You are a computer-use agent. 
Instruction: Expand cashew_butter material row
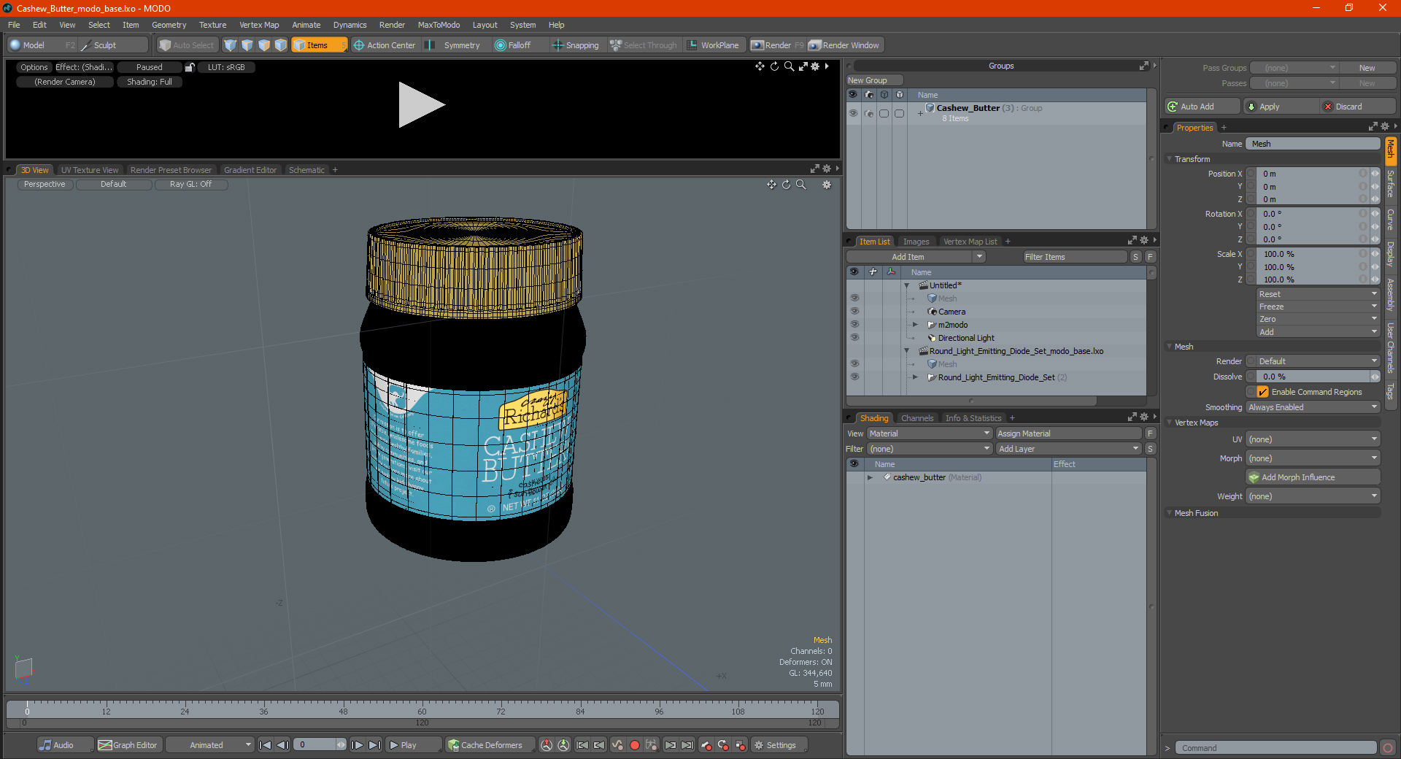click(x=870, y=477)
